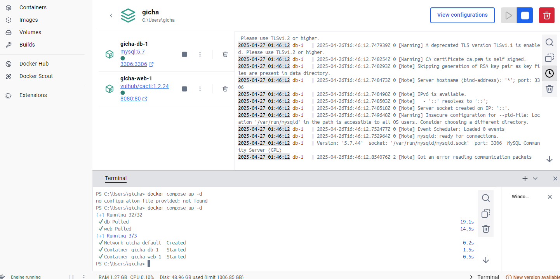Stop the gicha-db-1 container

(184, 54)
